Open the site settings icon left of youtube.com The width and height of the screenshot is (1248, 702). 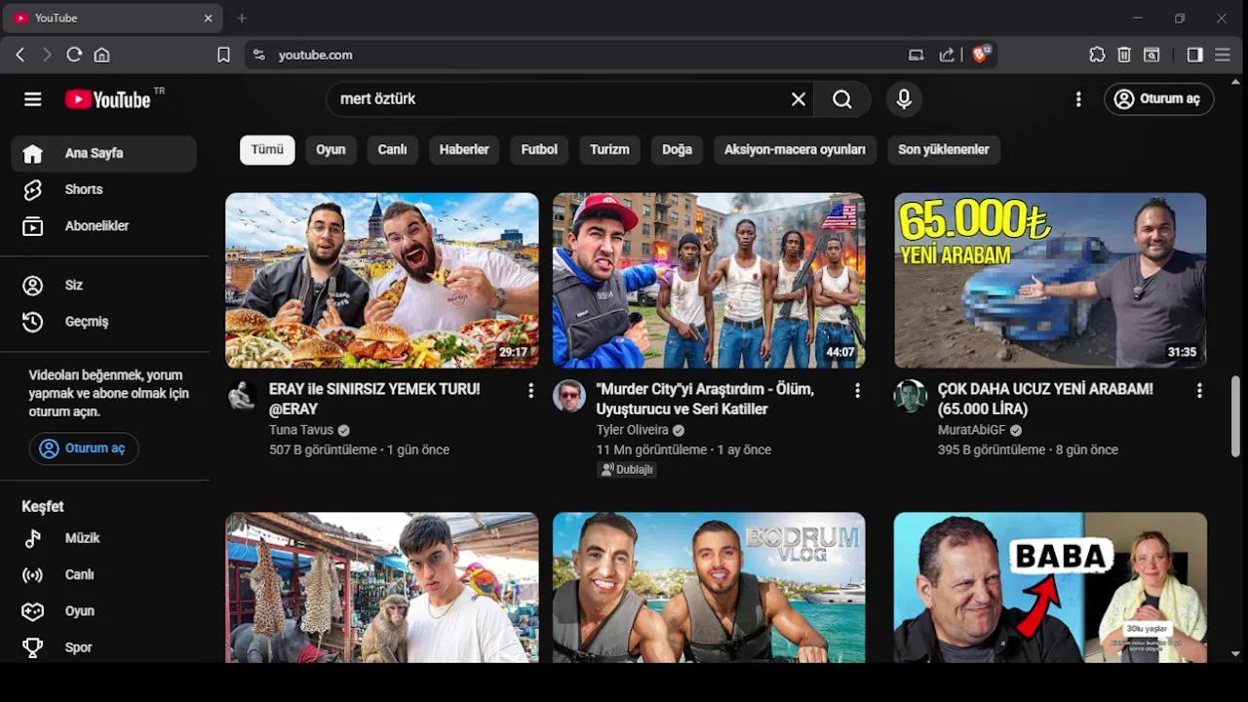(258, 55)
